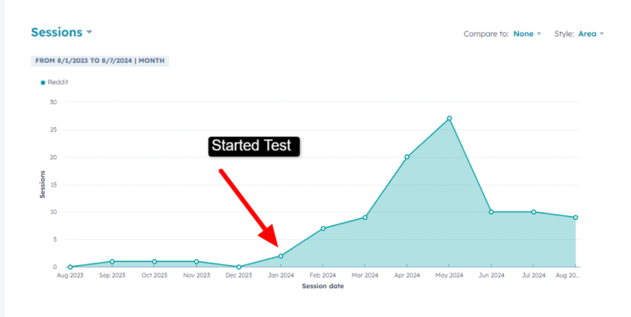Click the Jul 2024 axis label
The image size is (631, 317).
[534, 276]
